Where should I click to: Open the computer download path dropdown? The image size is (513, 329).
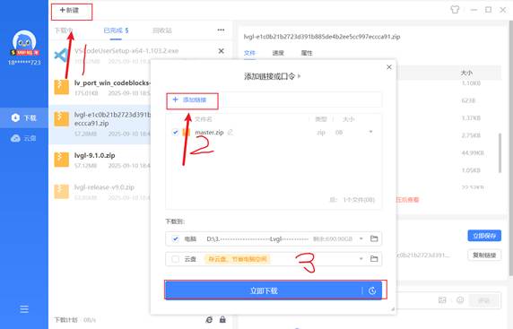point(361,238)
